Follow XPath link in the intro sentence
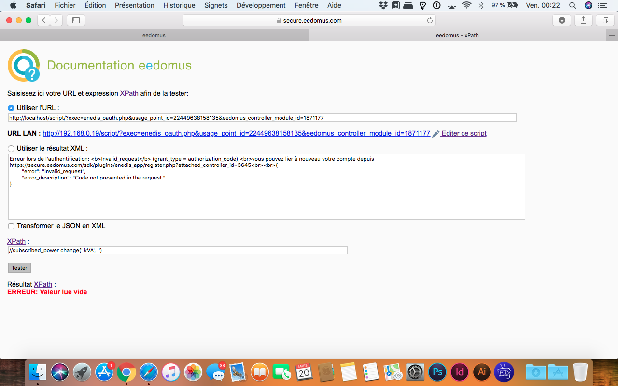 click(x=129, y=93)
